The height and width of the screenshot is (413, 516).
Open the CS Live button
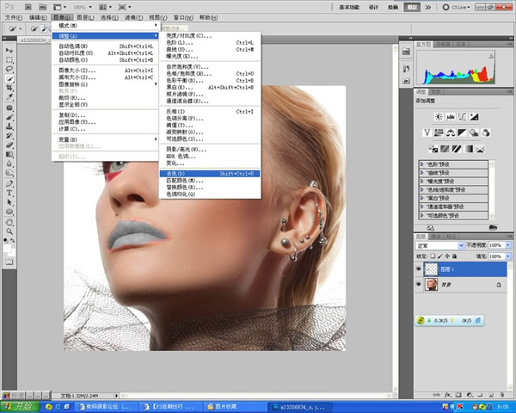(457, 7)
